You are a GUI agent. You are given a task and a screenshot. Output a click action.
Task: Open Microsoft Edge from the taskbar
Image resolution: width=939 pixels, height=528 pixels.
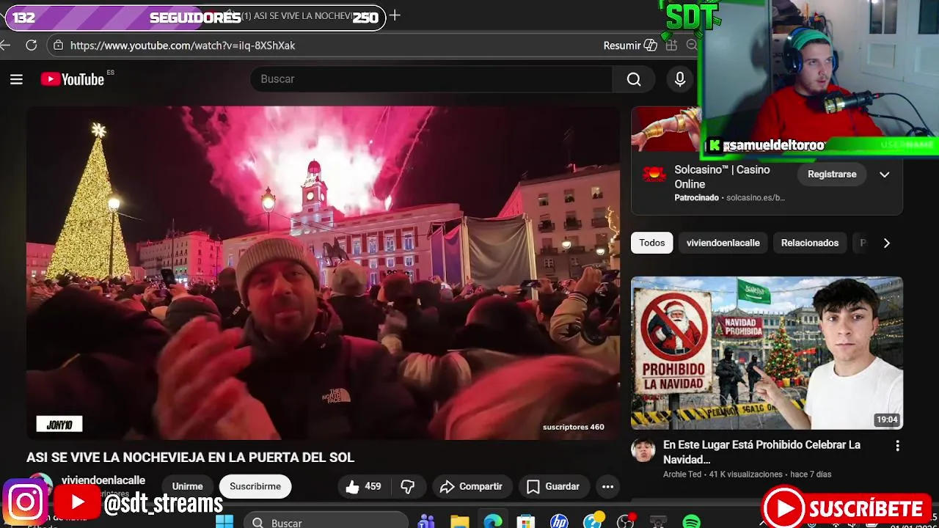pos(493,522)
